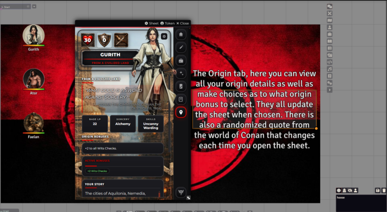
Task: Click the sword attack badge
Action: coord(120,40)
